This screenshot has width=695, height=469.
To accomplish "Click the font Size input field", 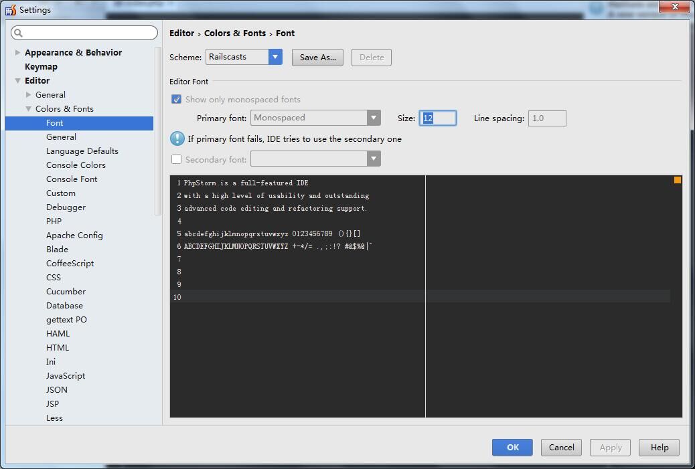I will 437,118.
